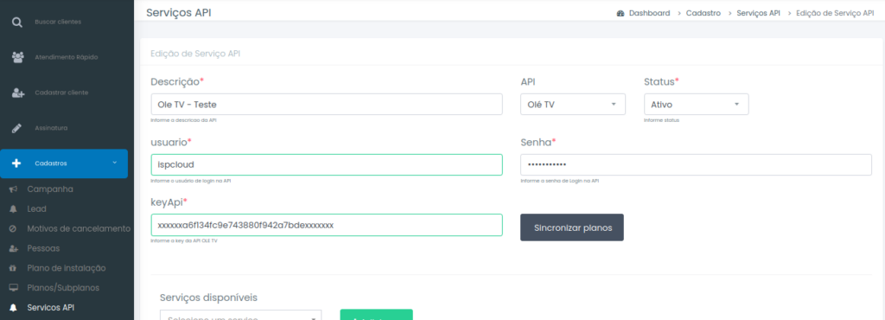Click the Cadastro breadcrumb link
Image resolution: width=885 pixels, height=320 pixels.
click(x=704, y=13)
